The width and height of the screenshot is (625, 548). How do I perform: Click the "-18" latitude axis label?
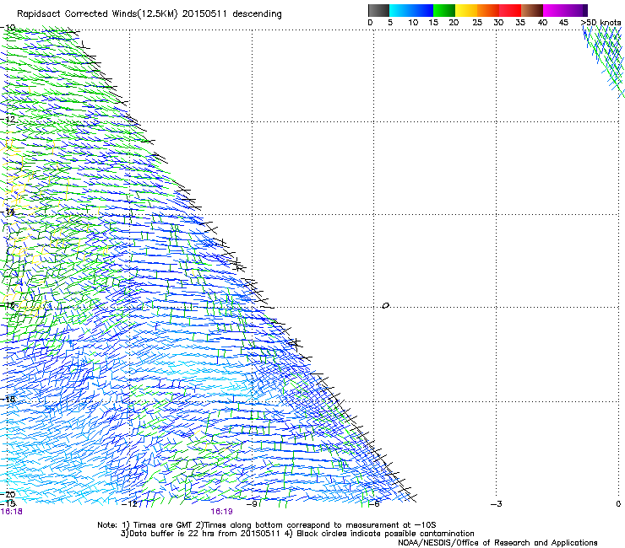8,399
